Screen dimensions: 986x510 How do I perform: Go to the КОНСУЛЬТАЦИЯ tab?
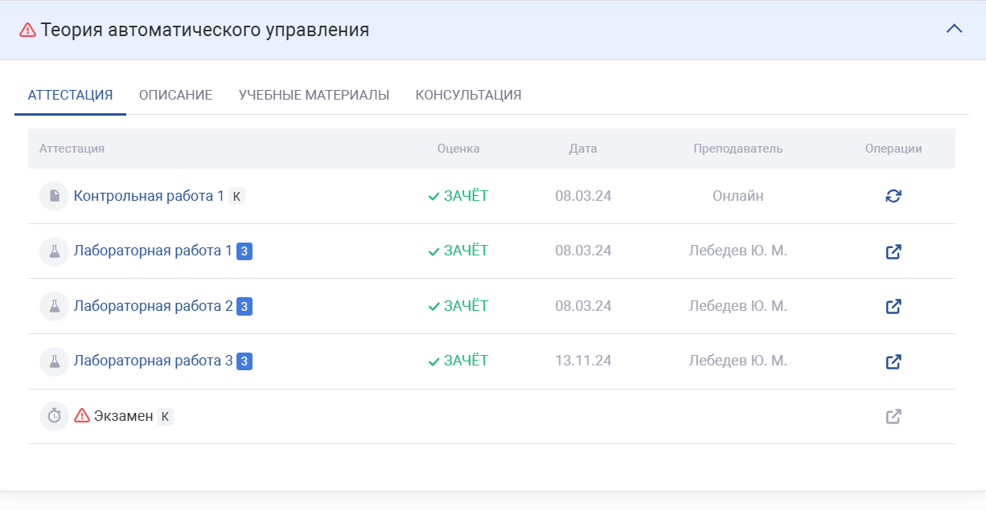468,95
